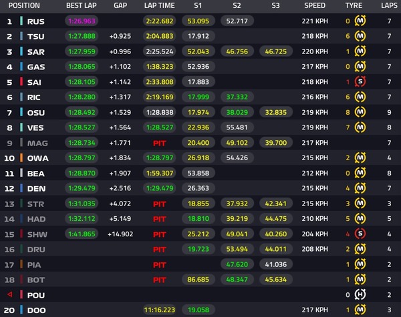Image resolution: width=401 pixels, height=317 pixels.
Task: Click the purple best lap 1:26.963
Action: click(x=82, y=21)
